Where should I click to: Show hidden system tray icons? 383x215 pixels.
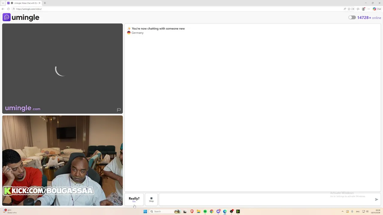(x=343, y=211)
